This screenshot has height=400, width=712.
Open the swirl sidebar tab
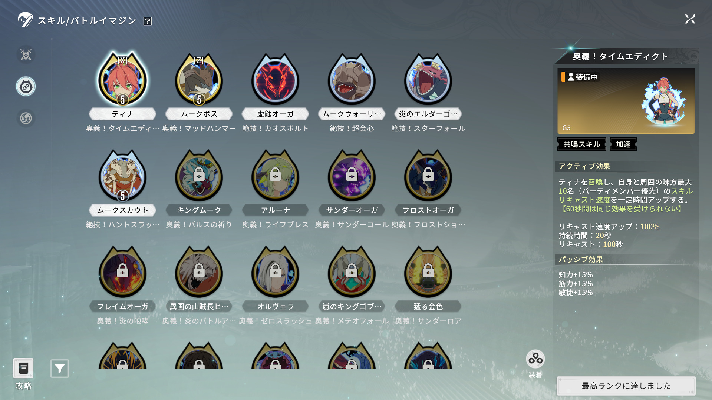[x=26, y=119]
